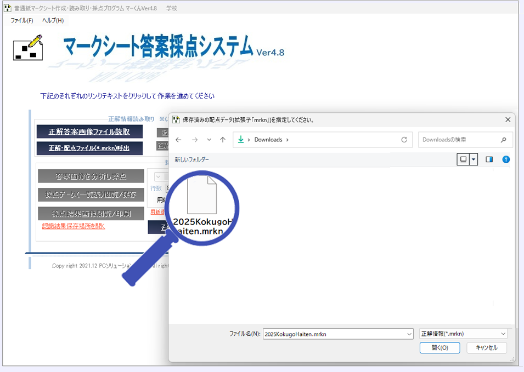Open the view options dropdown arrow
Screen dimensions: 524x372
point(474,159)
